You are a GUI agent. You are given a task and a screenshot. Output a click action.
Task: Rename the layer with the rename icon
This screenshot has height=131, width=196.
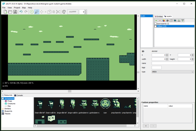click(167, 20)
